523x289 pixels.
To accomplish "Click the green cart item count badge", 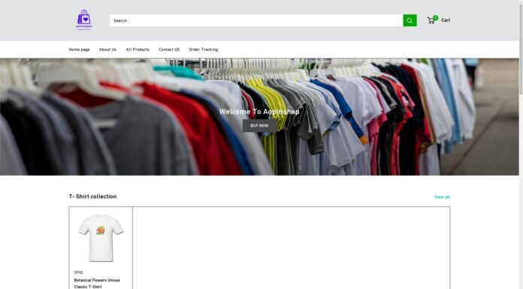I will 435,18.
